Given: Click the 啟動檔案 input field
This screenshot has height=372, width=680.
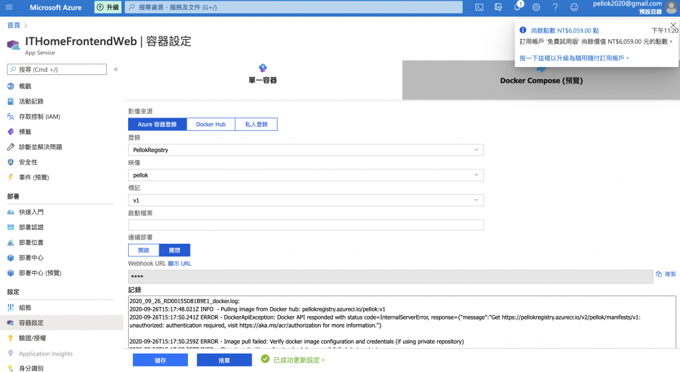Looking at the screenshot, I should (x=305, y=225).
